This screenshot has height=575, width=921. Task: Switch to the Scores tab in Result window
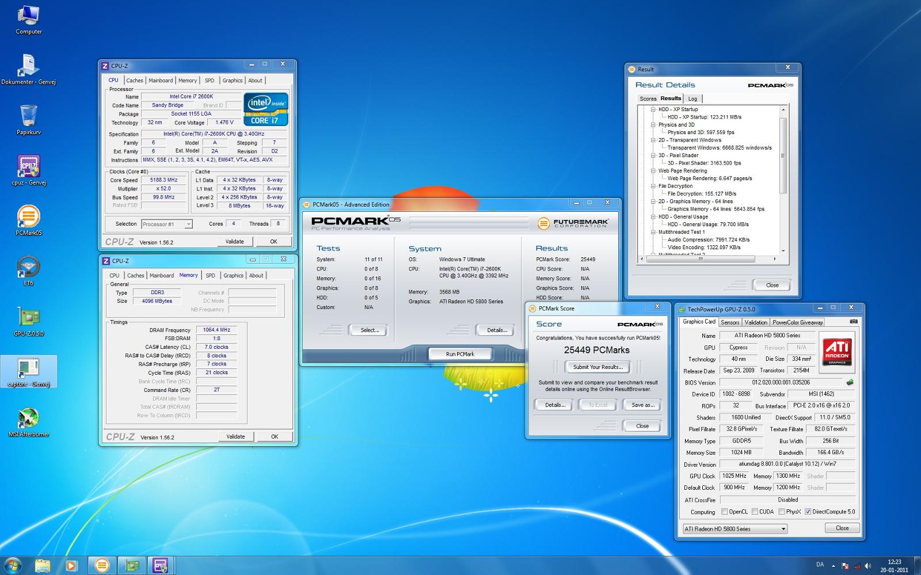648,99
